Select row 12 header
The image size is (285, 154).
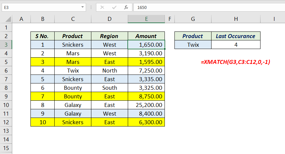pos(6,122)
